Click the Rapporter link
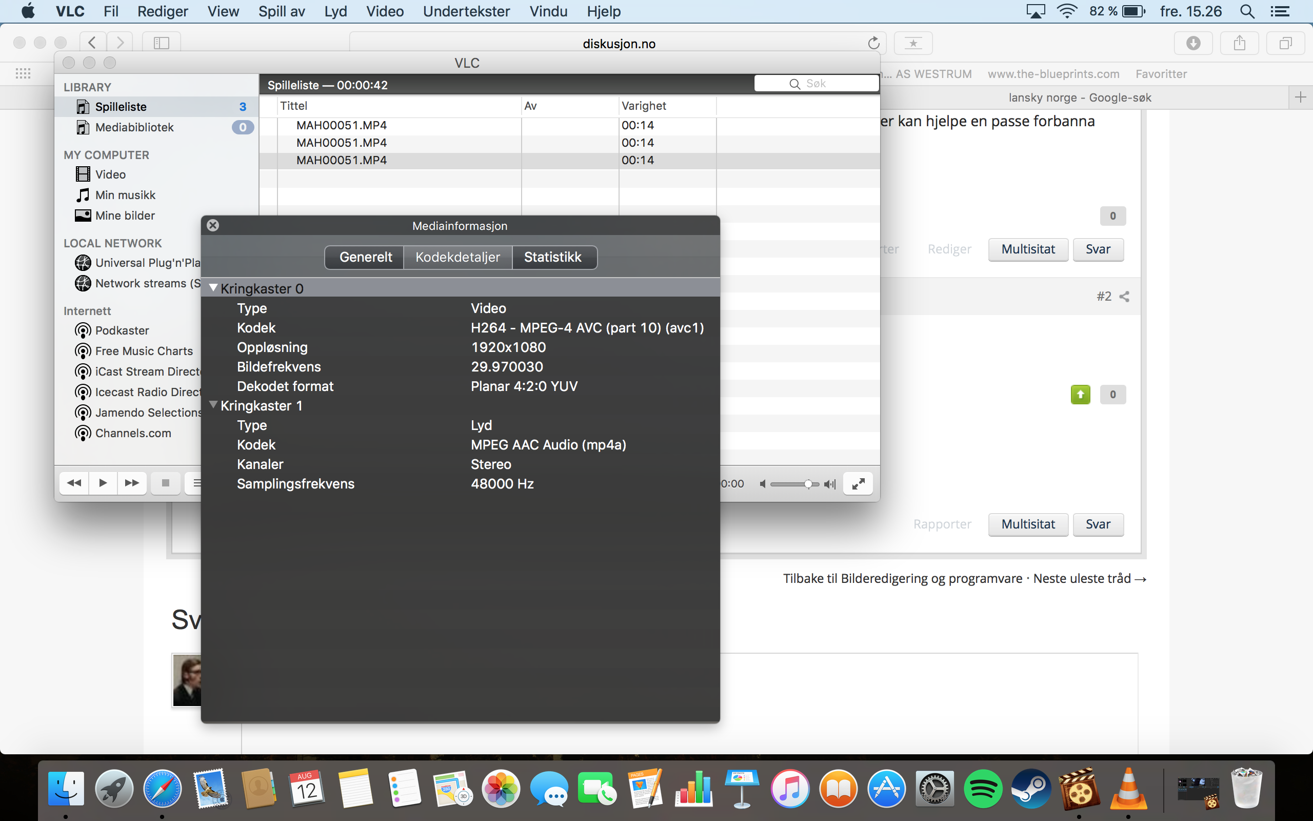The height and width of the screenshot is (821, 1313). [942, 524]
